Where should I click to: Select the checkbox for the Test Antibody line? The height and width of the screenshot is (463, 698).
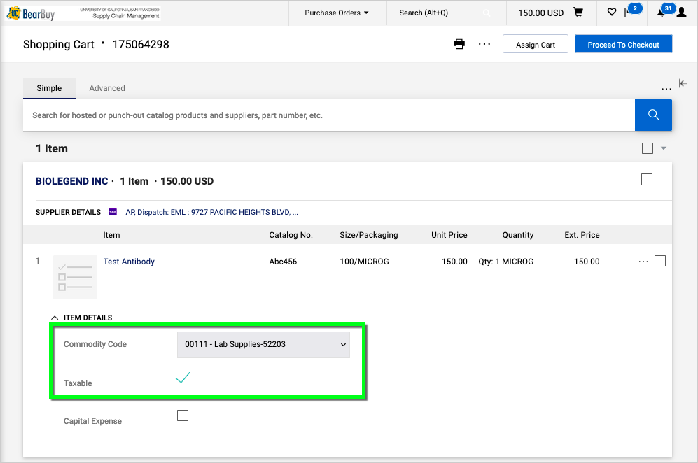pos(660,259)
